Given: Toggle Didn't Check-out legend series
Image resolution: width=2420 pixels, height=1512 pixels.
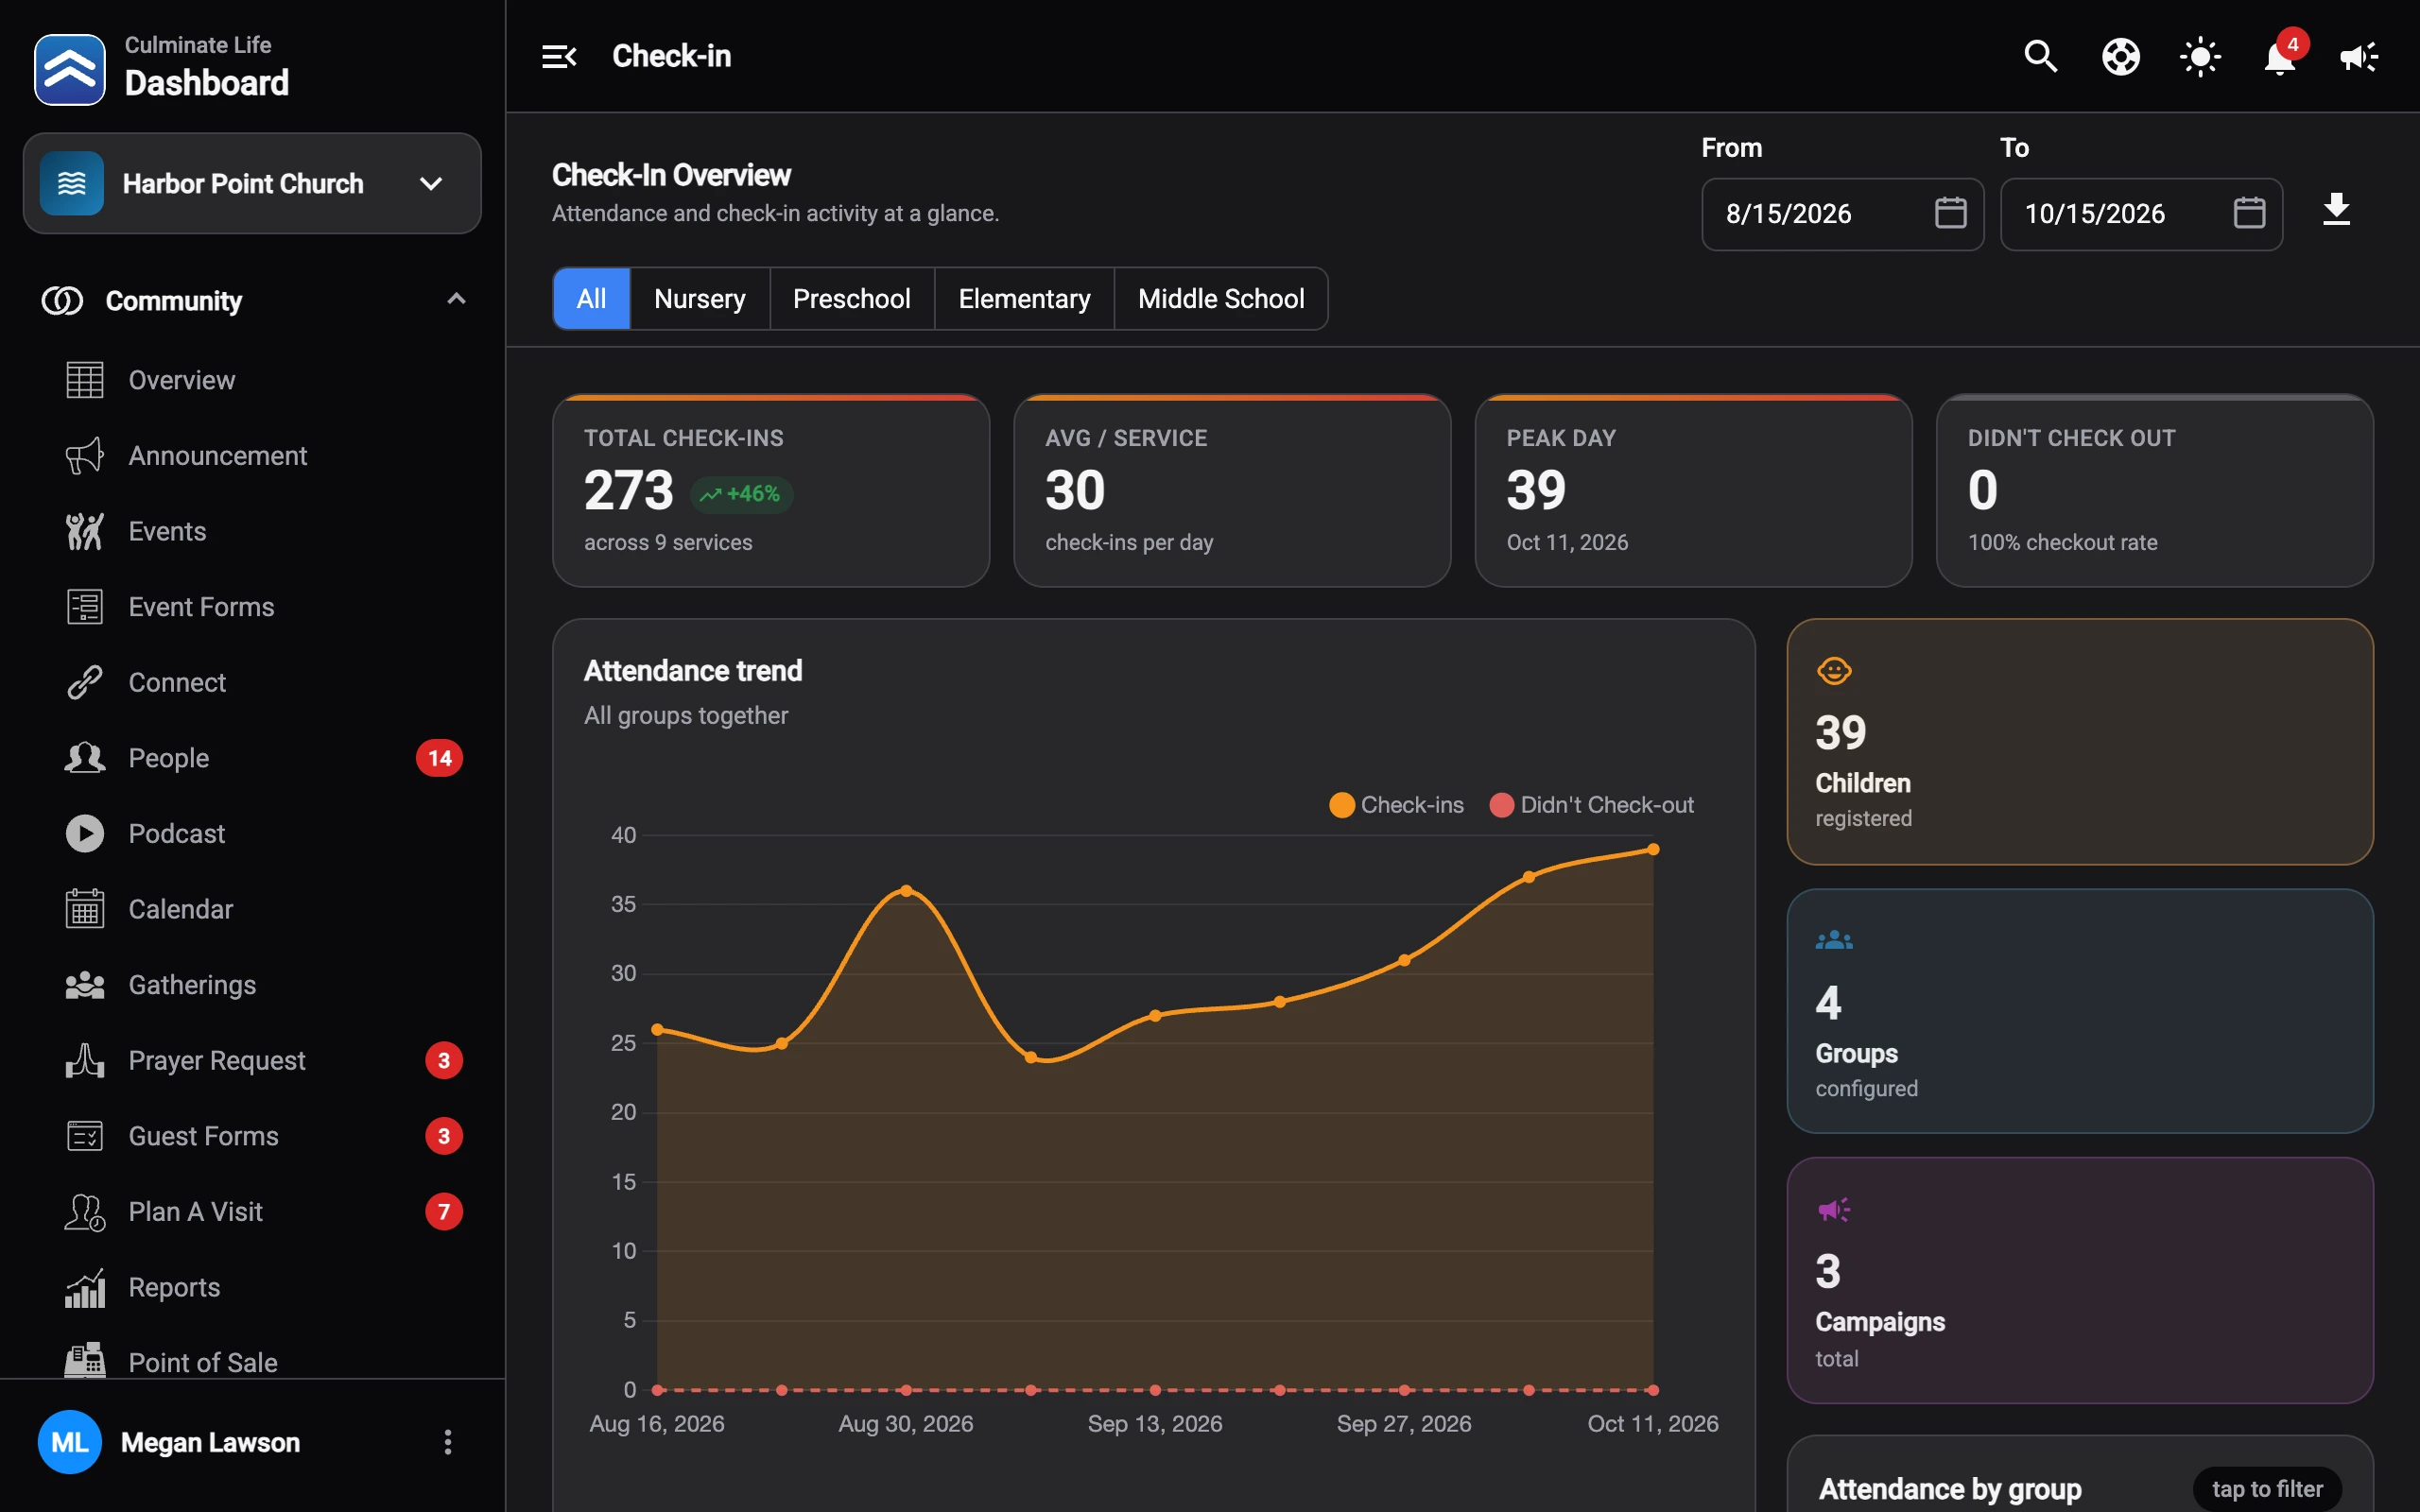Looking at the screenshot, I should pyautogui.click(x=1592, y=805).
